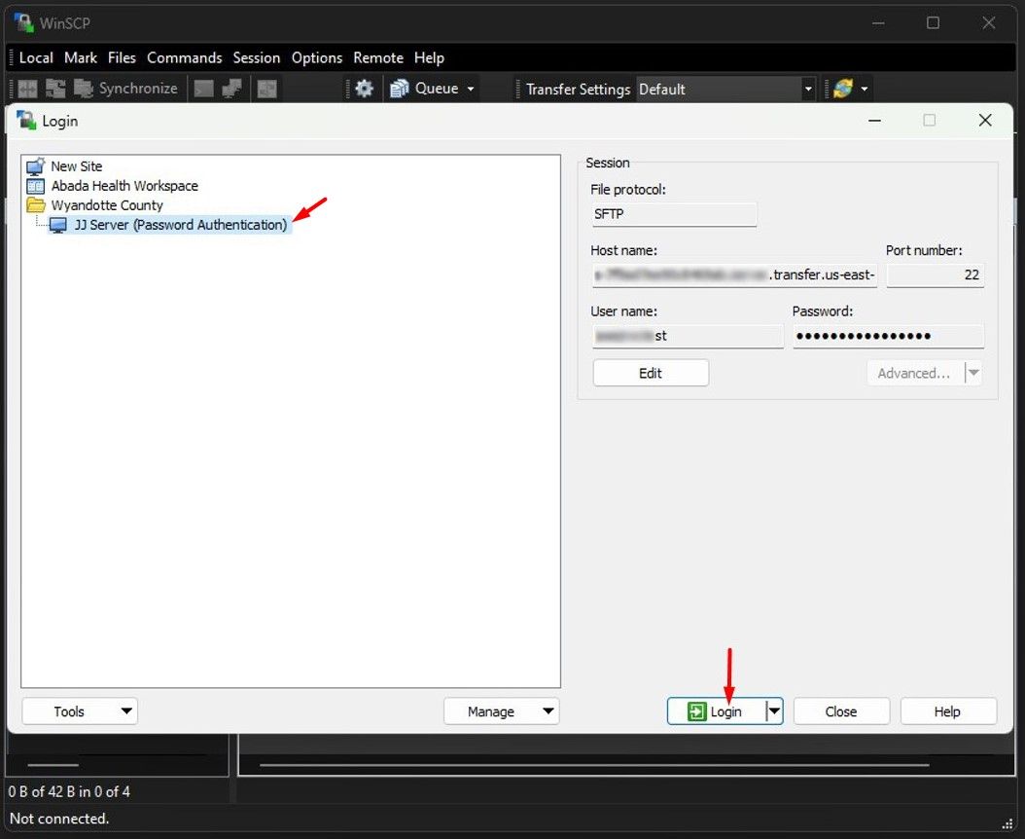Image resolution: width=1025 pixels, height=839 pixels.
Task: Click the Host name field
Action: tap(735, 274)
